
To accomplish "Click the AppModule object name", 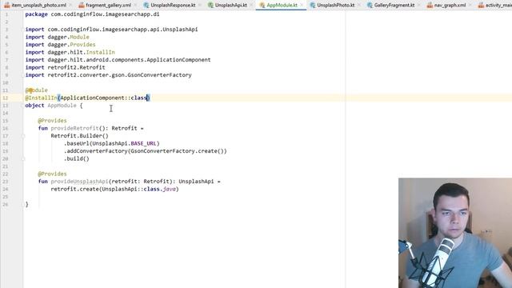I will (x=62, y=106).
